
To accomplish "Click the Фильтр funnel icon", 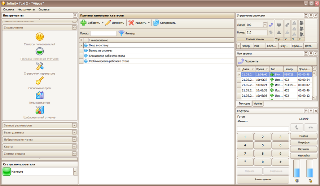I will (122, 33).
